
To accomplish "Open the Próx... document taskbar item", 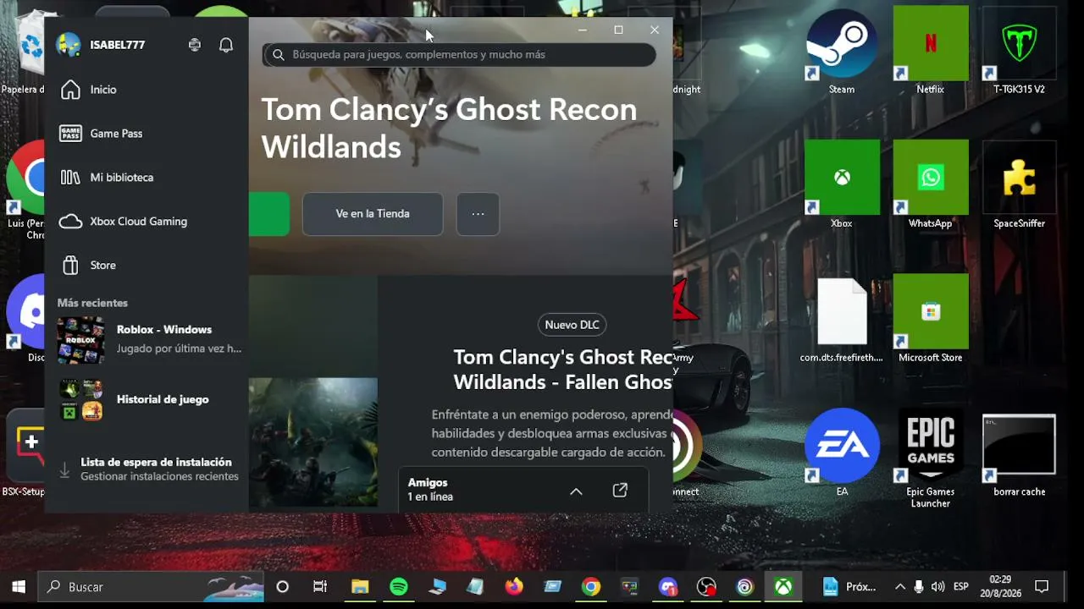I will tap(849, 587).
